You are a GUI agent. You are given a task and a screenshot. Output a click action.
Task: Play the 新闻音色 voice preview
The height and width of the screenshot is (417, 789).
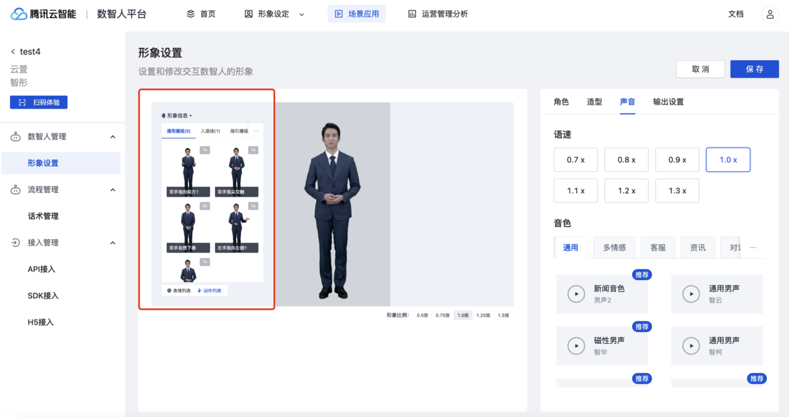[576, 294]
